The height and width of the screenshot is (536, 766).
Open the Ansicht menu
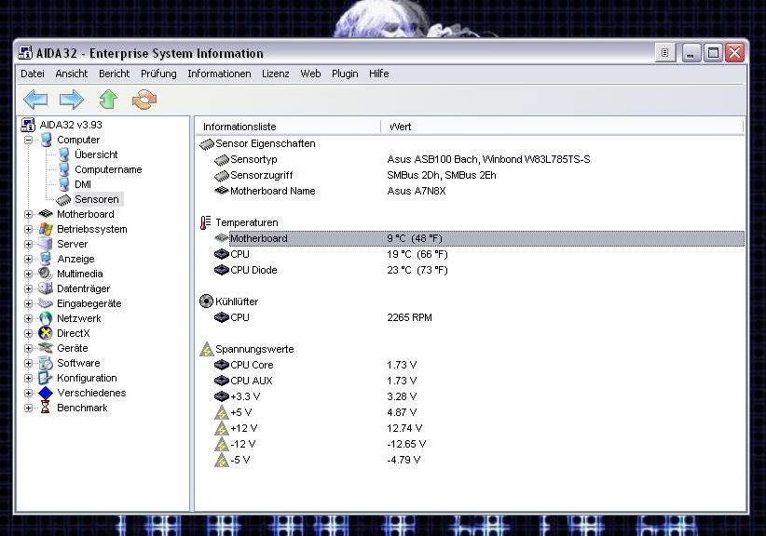(x=72, y=74)
